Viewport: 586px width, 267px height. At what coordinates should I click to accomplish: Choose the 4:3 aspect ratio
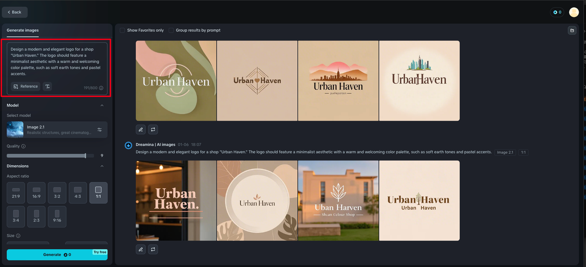click(78, 193)
